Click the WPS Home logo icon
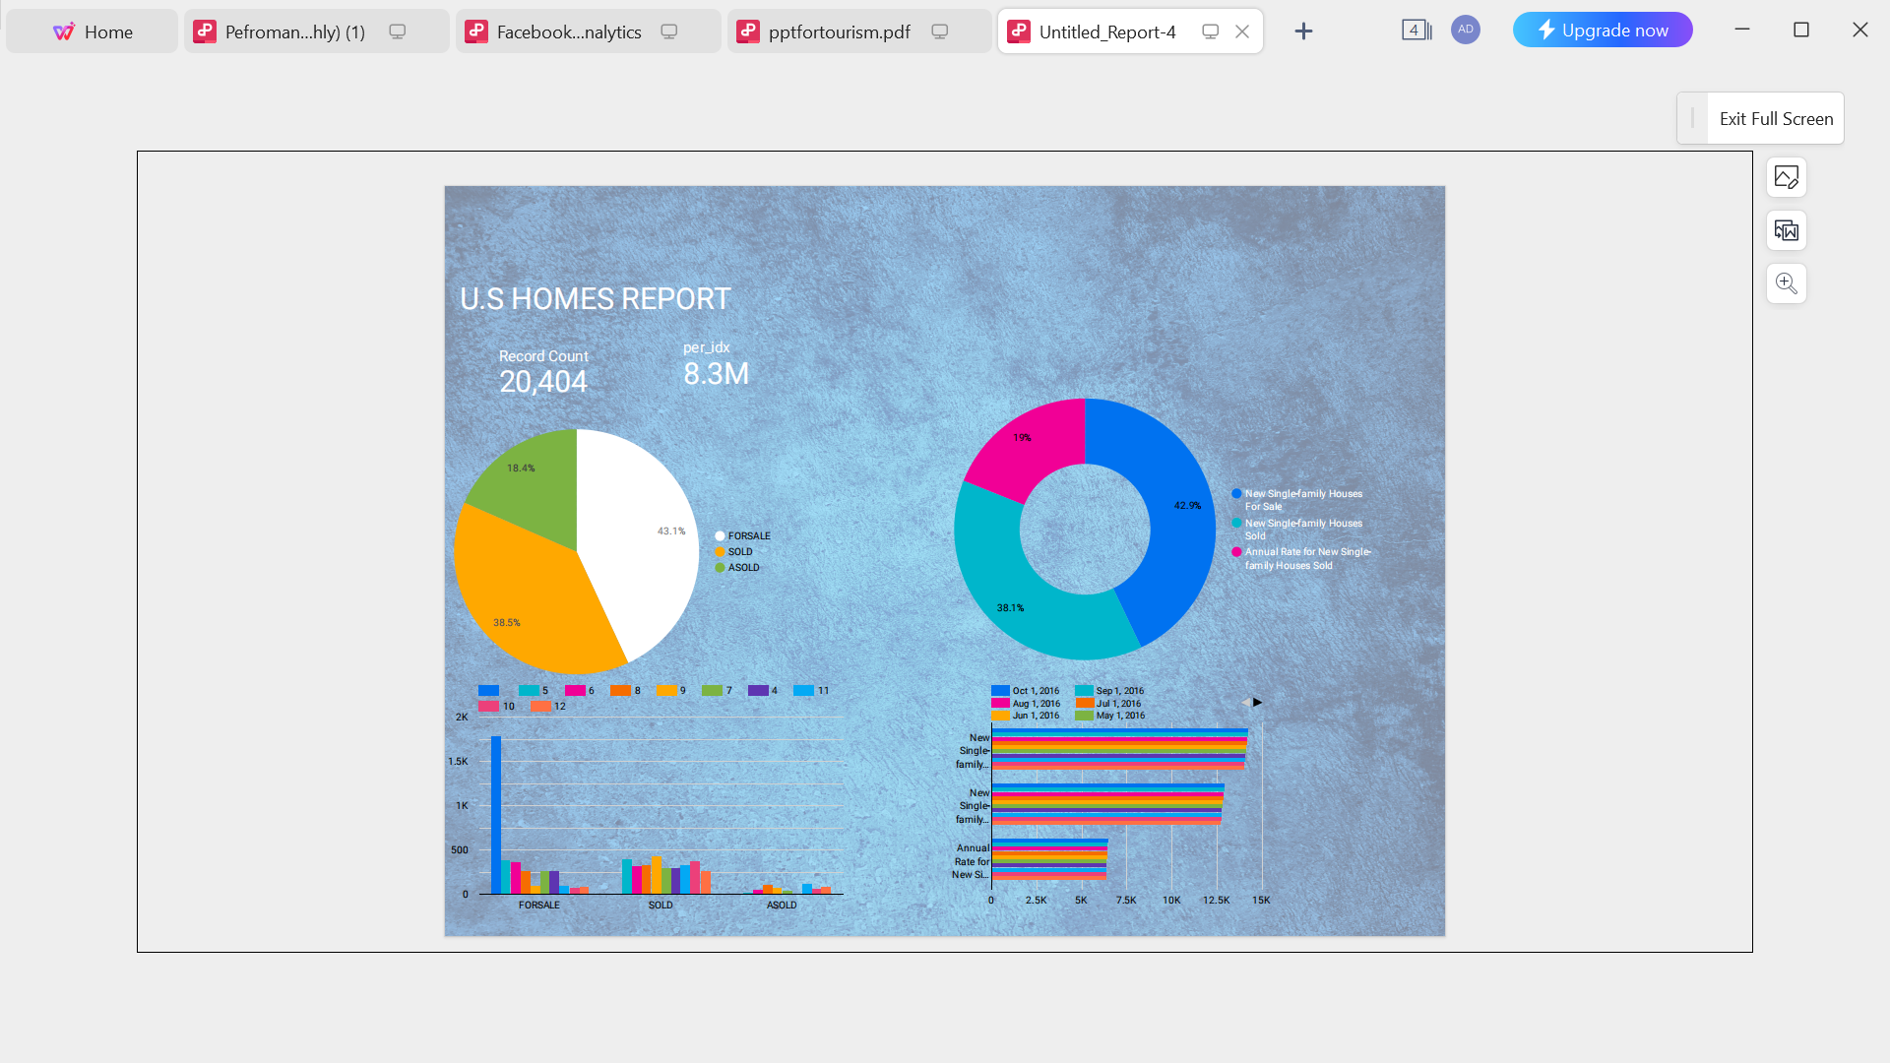Viewport: 1890px width, 1063px height. (x=64, y=31)
